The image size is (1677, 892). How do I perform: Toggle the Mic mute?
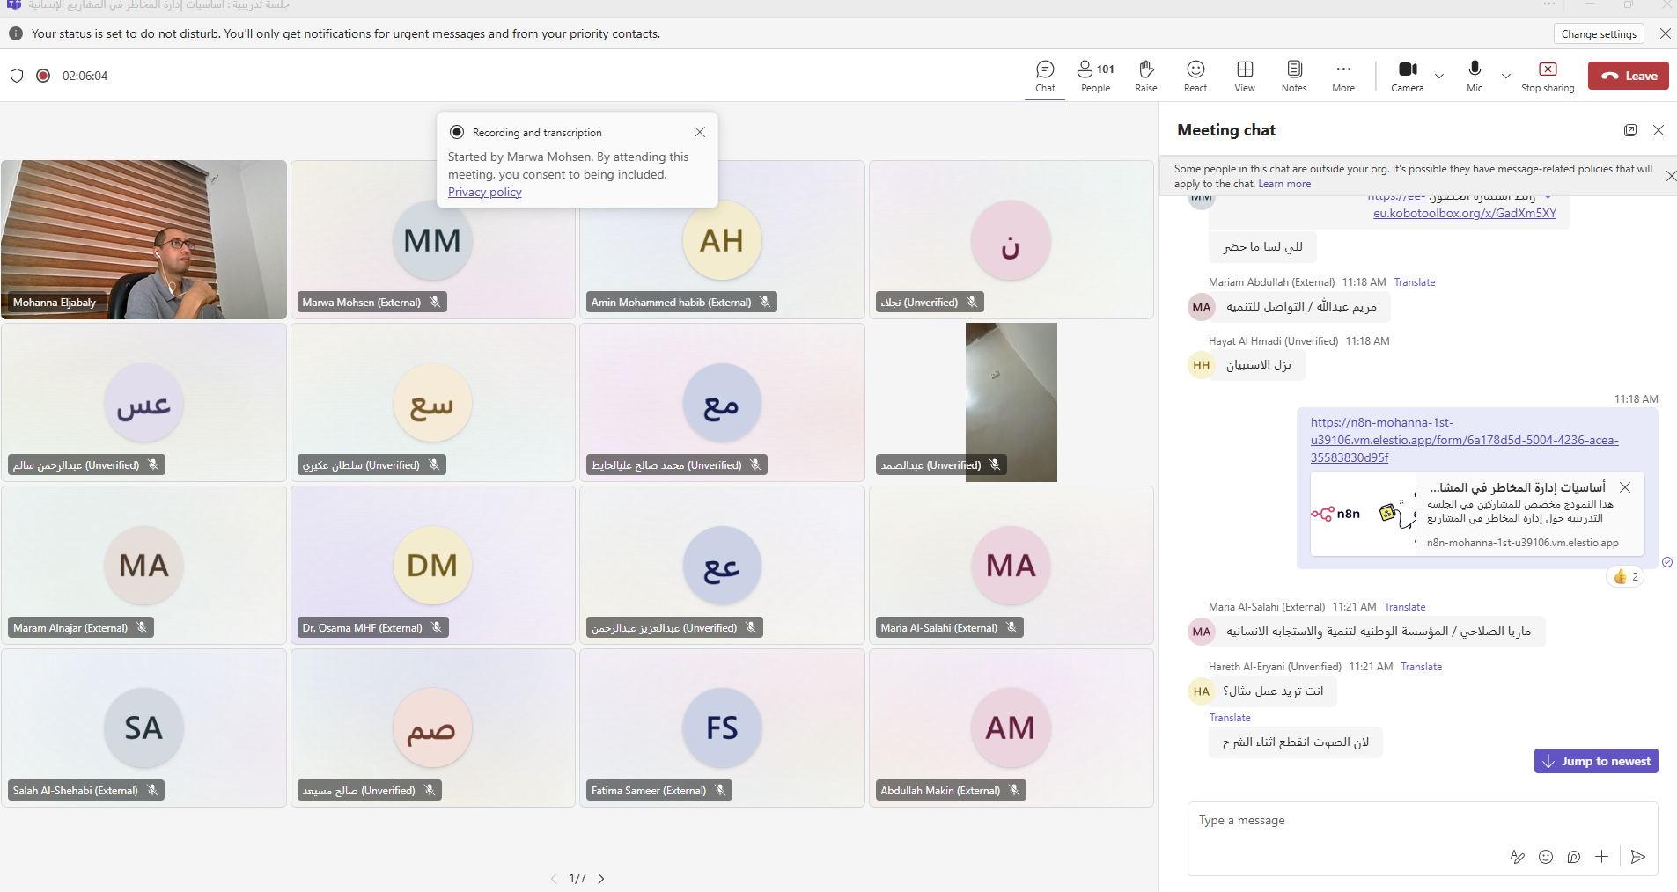[1475, 76]
